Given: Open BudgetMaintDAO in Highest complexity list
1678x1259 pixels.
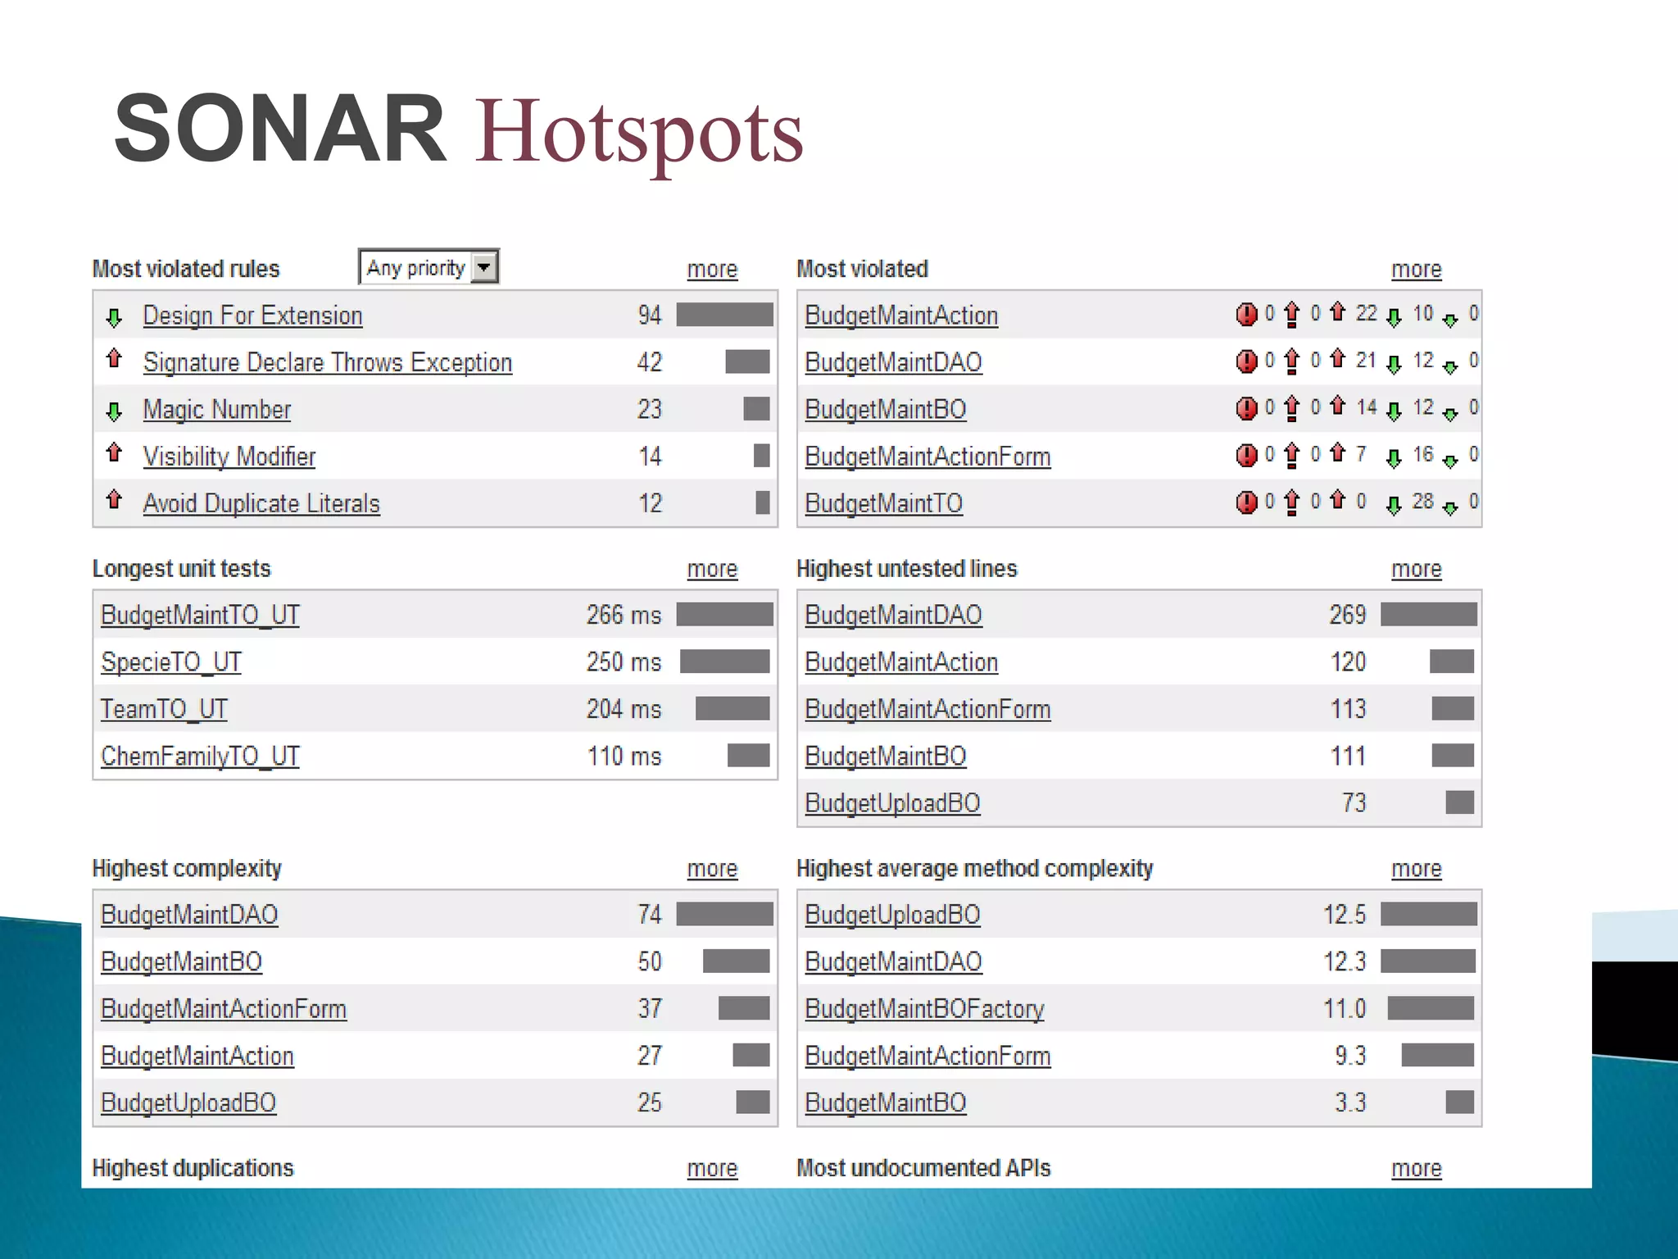Looking at the screenshot, I should [x=189, y=915].
